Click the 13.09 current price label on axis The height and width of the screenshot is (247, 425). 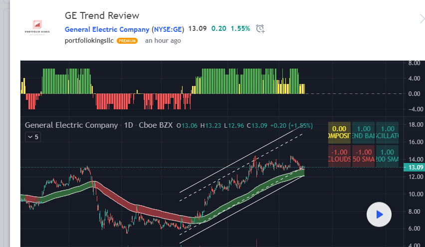[x=414, y=167]
